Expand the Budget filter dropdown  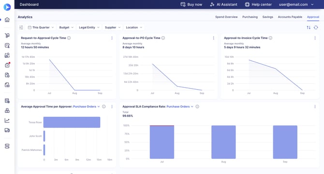66,27
